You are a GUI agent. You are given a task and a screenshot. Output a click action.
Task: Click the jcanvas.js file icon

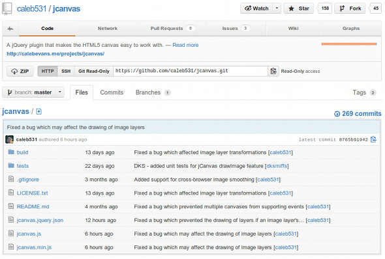point(11,234)
